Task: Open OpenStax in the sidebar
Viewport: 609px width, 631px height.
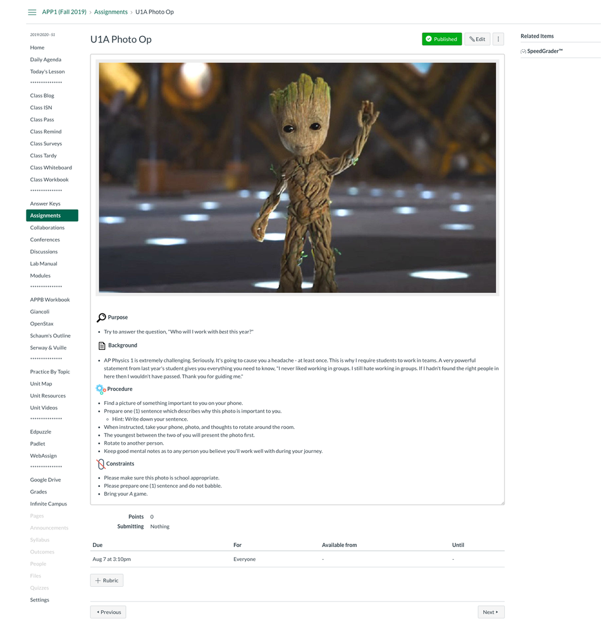Action: point(42,324)
